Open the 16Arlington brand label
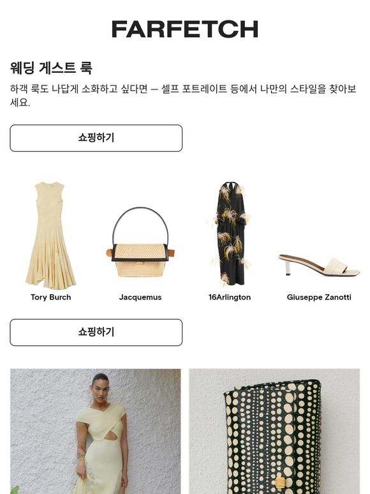 click(x=230, y=297)
